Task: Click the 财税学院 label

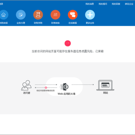Action: [38, 23]
